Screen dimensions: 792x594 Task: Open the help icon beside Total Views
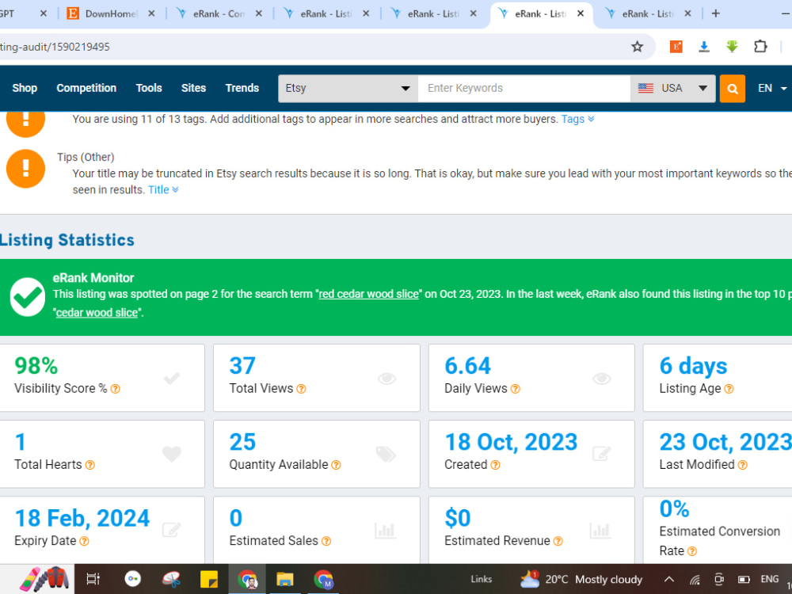pos(301,389)
